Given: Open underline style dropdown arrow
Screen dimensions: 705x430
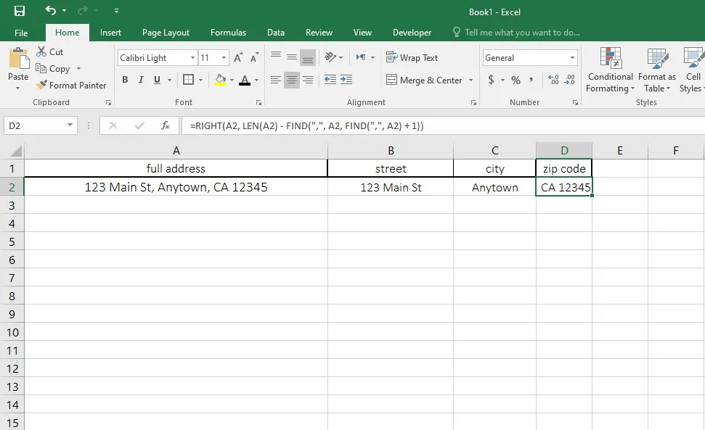Looking at the screenshot, I should coord(169,80).
